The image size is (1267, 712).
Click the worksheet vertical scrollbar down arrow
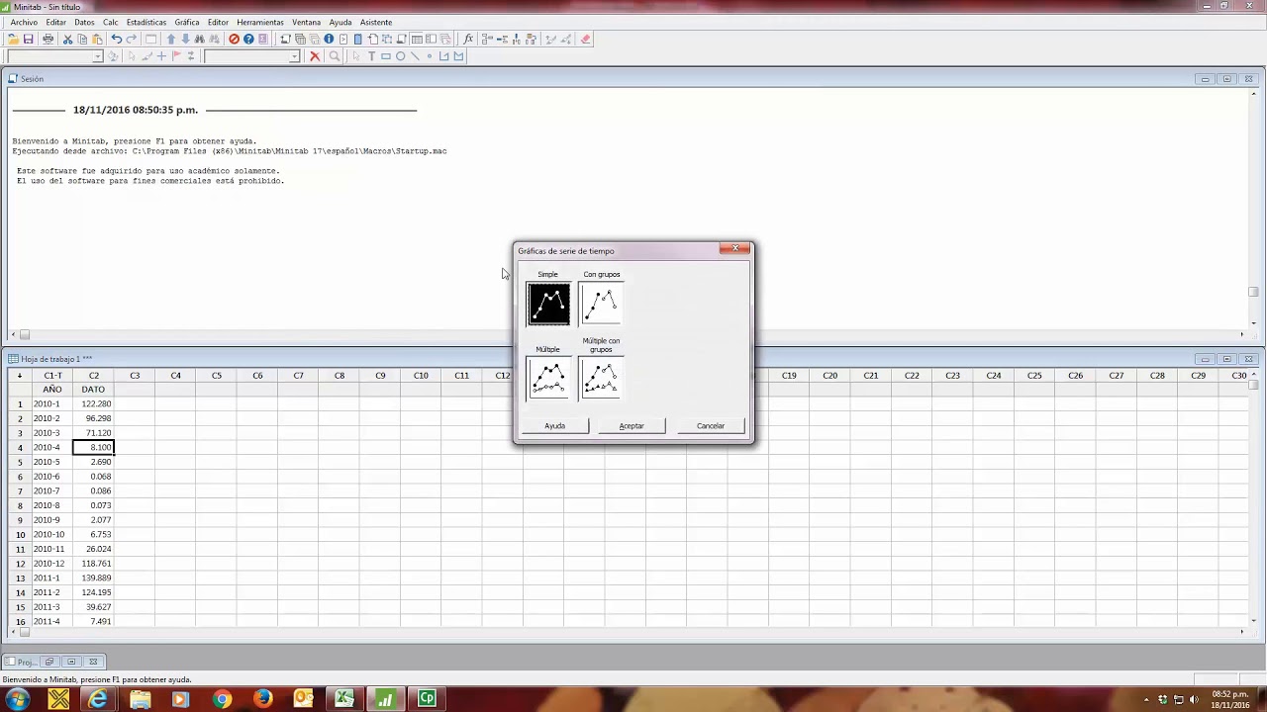[x=1253, y=621]
